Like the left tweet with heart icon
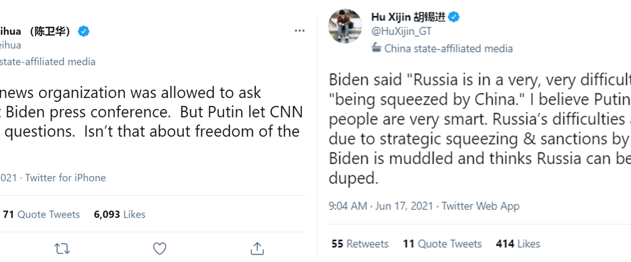The height and width of the screenshot is (262, 631). click(160, 249)
